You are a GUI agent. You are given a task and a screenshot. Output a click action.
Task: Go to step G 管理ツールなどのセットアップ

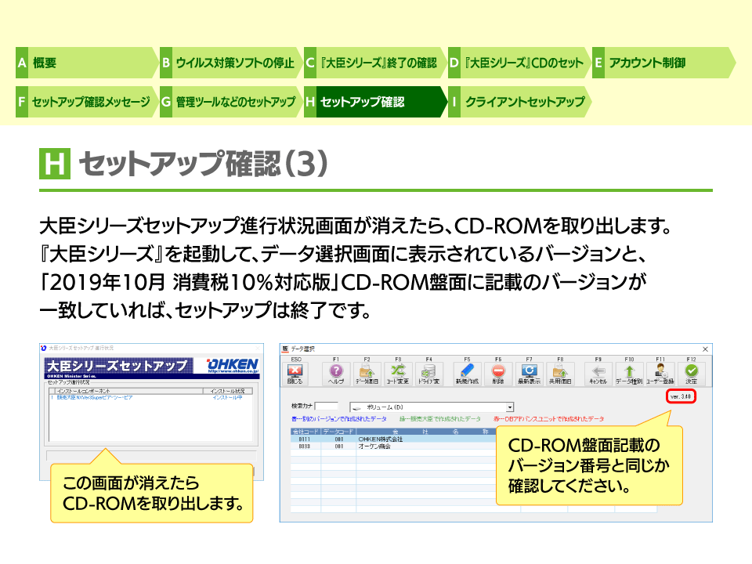tap(230, 102)
